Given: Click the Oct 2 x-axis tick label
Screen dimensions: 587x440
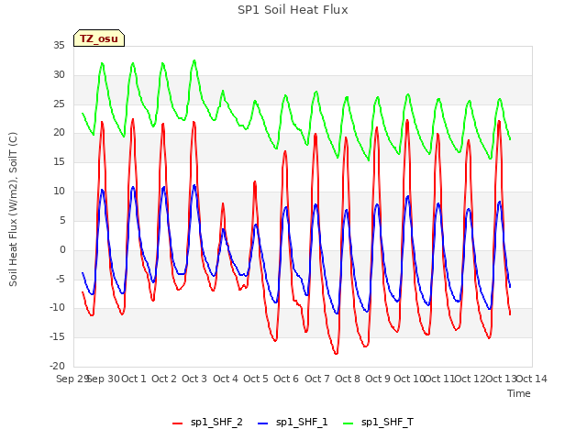Looking at the screenshot, I should [x=164, y=379].
